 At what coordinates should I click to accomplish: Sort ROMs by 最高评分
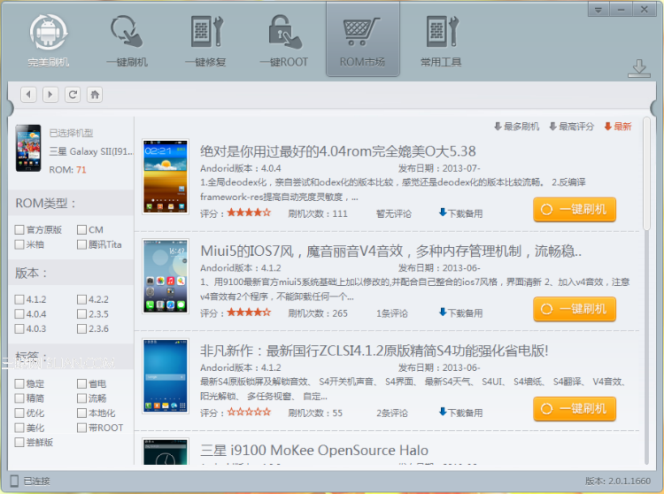[572, 127]
